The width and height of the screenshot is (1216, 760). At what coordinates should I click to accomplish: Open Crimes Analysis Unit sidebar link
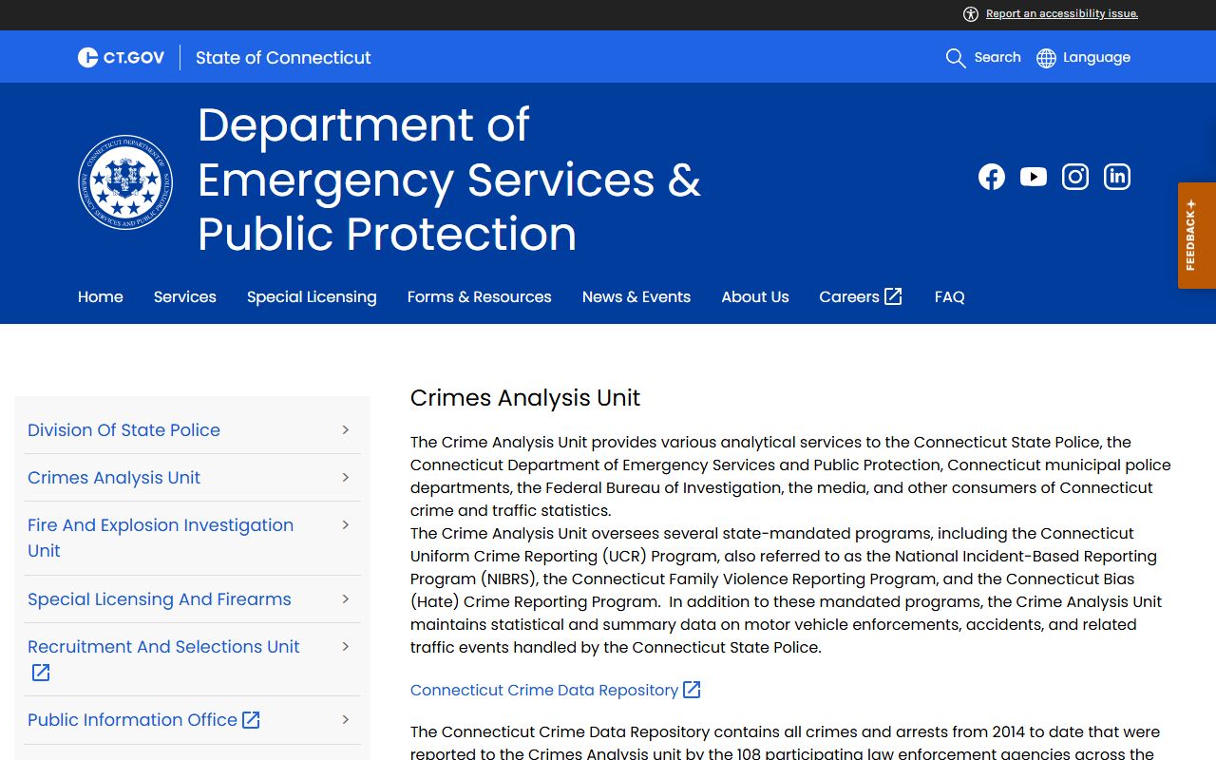pyautogui.click(x=114, y=478)
